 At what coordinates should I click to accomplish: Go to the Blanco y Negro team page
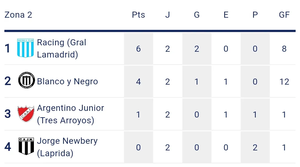pos(67,82)
